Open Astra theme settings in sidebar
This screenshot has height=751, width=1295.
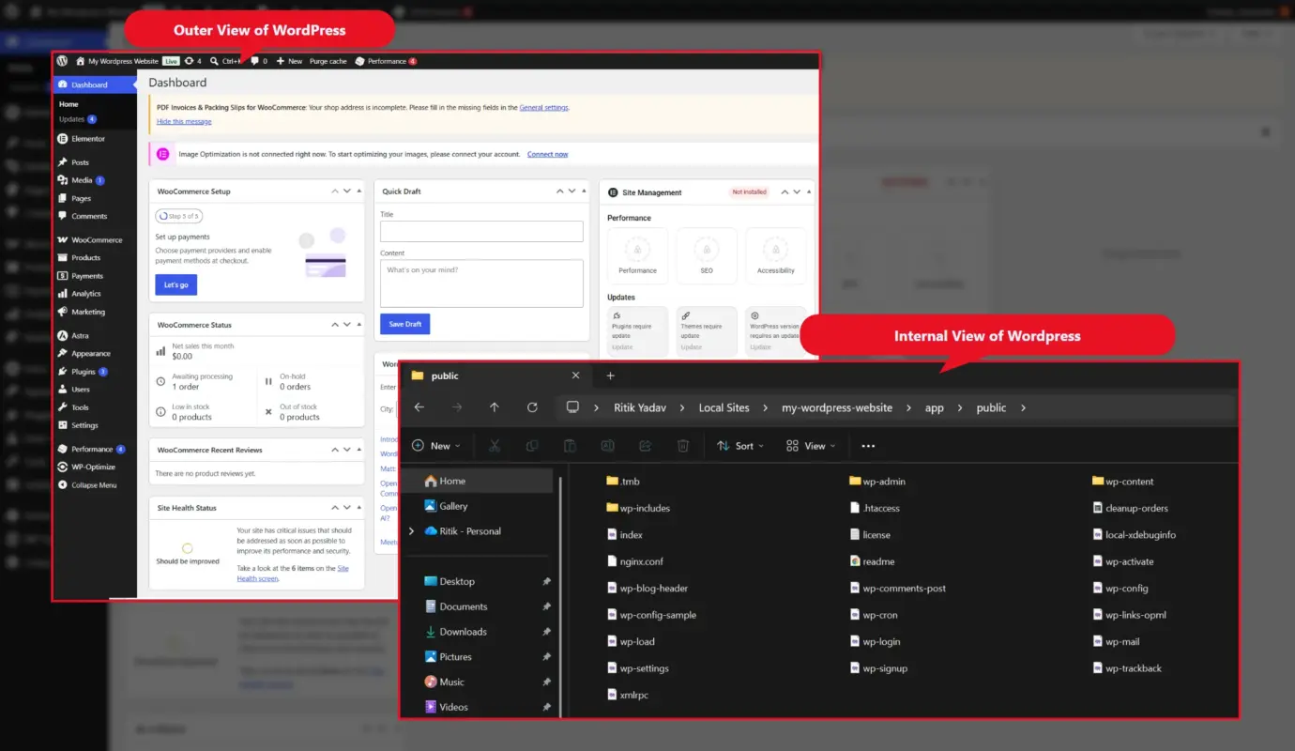click(x=74, y=336)
